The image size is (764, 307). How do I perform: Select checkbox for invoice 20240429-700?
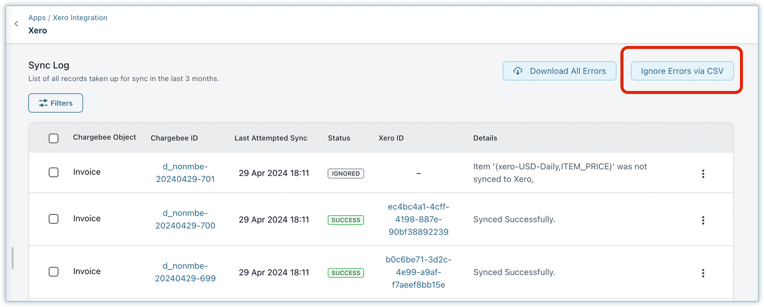click(x=54, y=219)
